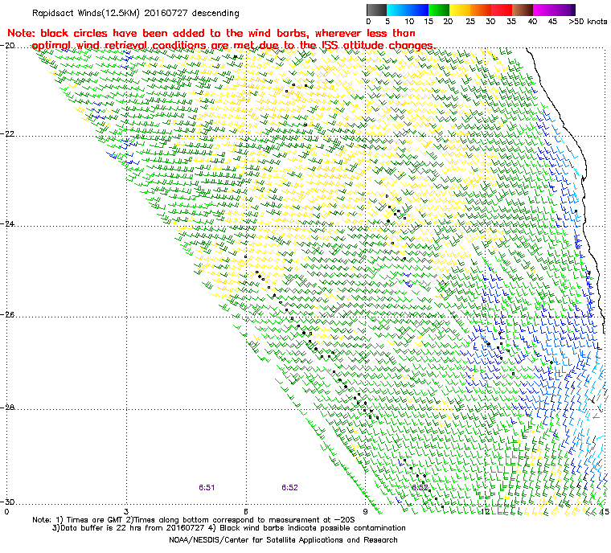Screen dimensions: 611x553
Task: Click the footnote line '3)Data buffer is 22 hrs'
Action: pos(229,528)
